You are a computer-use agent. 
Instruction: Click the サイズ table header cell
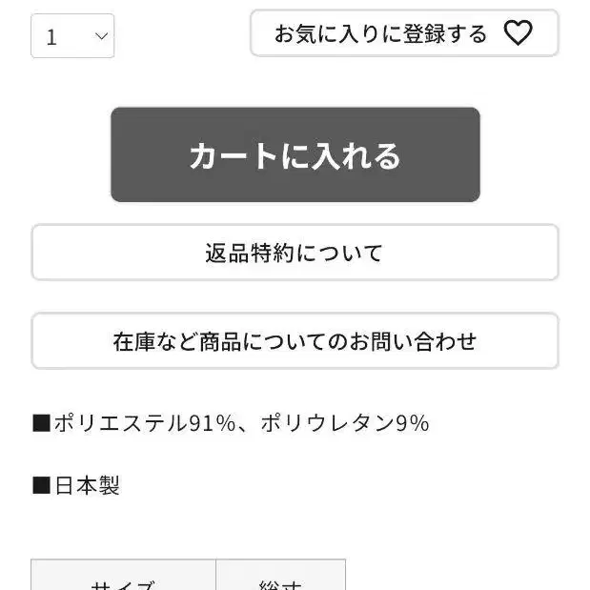click(123, 575)
